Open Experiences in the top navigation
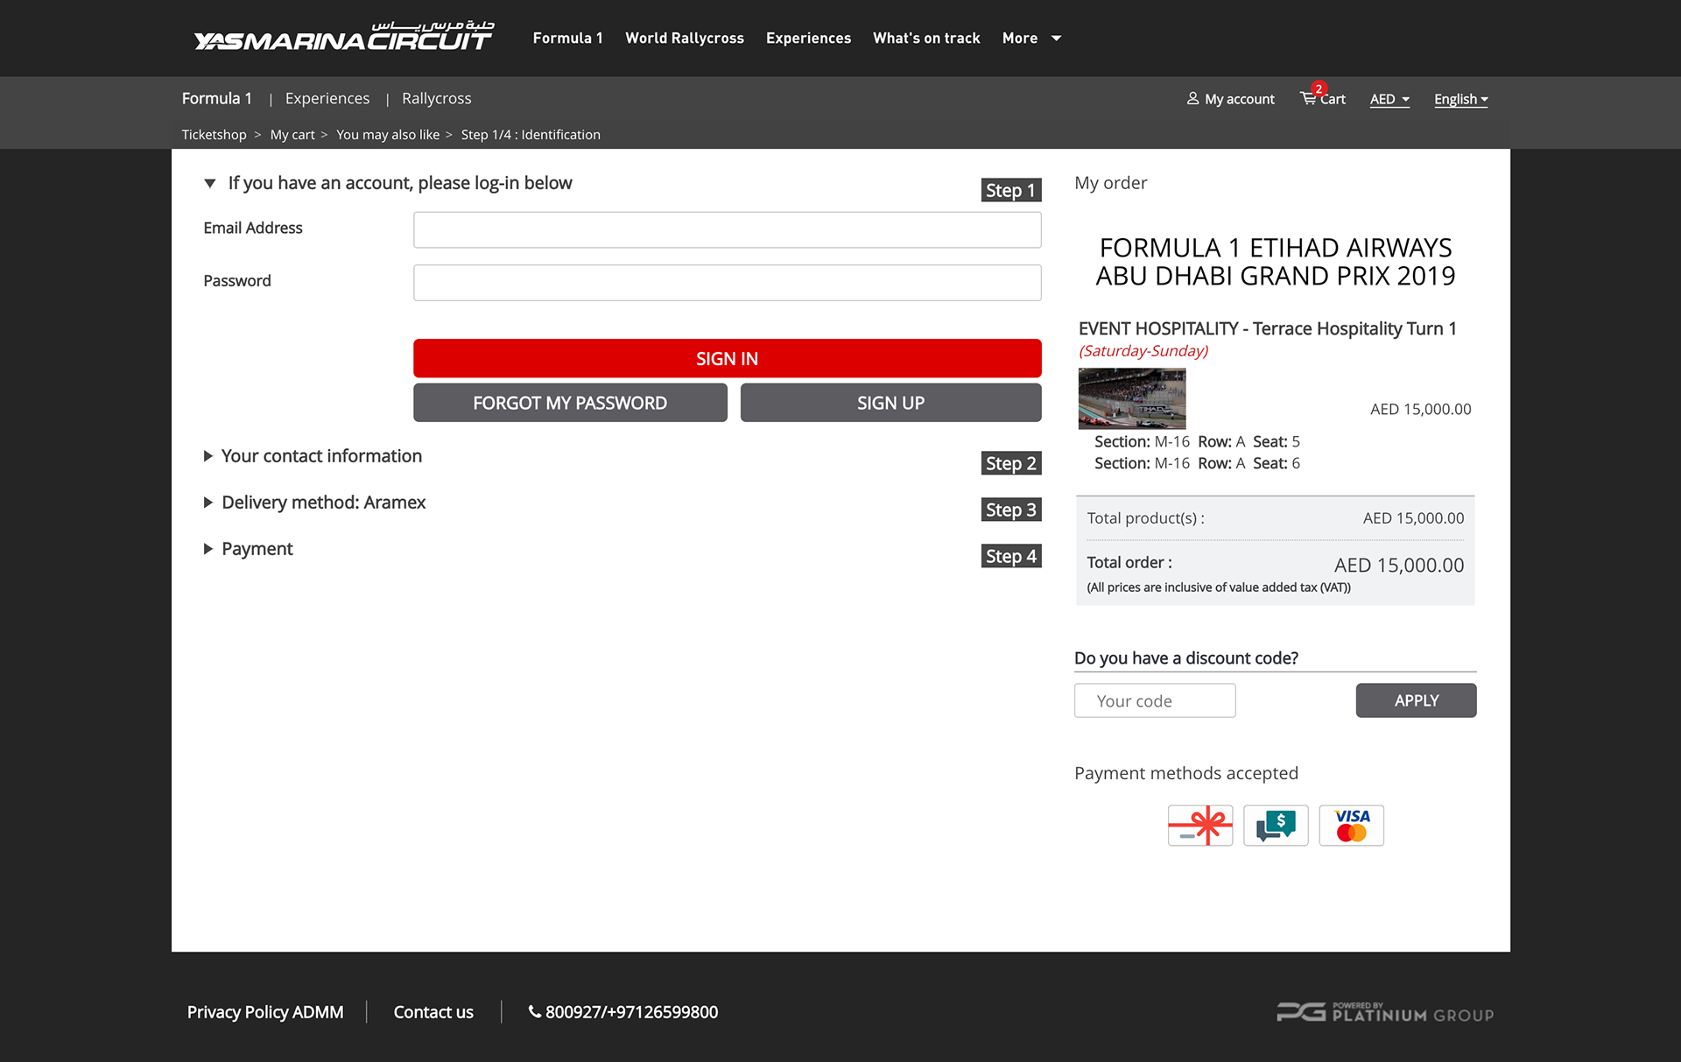 [808, 38]
